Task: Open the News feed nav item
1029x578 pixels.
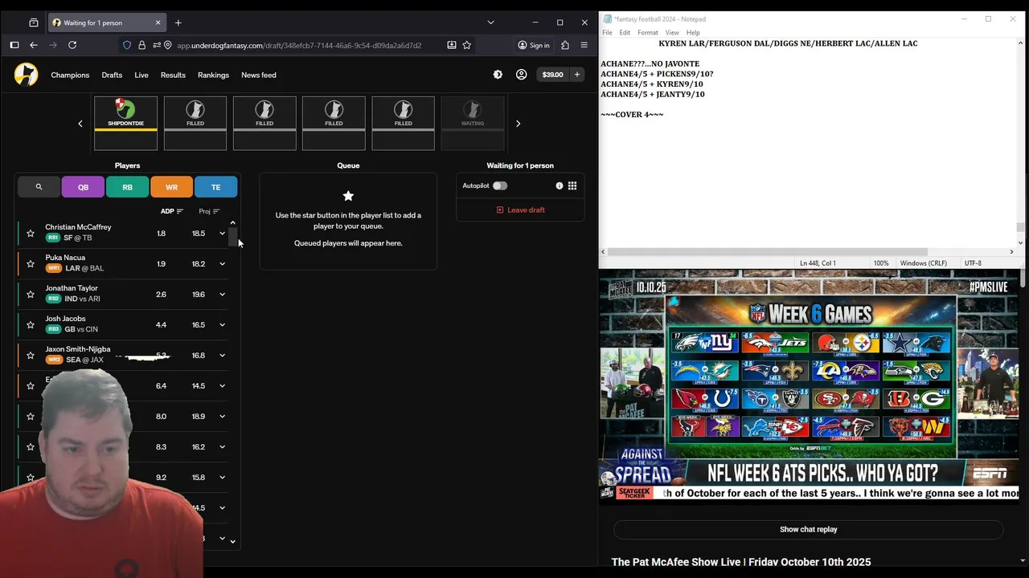Action: point(259,75)
